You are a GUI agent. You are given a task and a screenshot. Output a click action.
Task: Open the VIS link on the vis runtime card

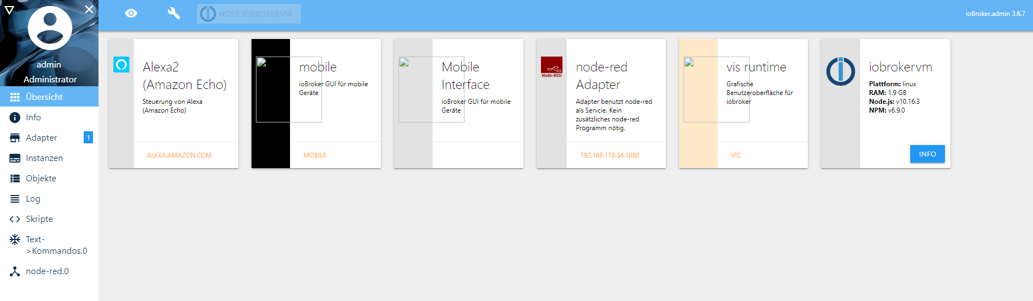tap(735, 155)
